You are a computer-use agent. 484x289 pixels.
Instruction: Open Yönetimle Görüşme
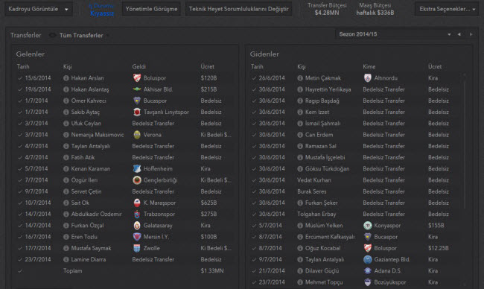[152, 9]
